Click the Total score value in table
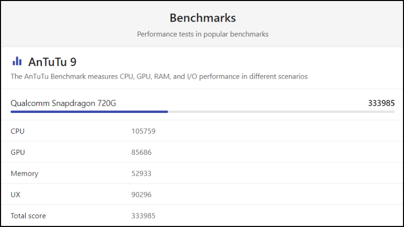The width and height of the screenshot is (404, 227). tap(143, 216)
